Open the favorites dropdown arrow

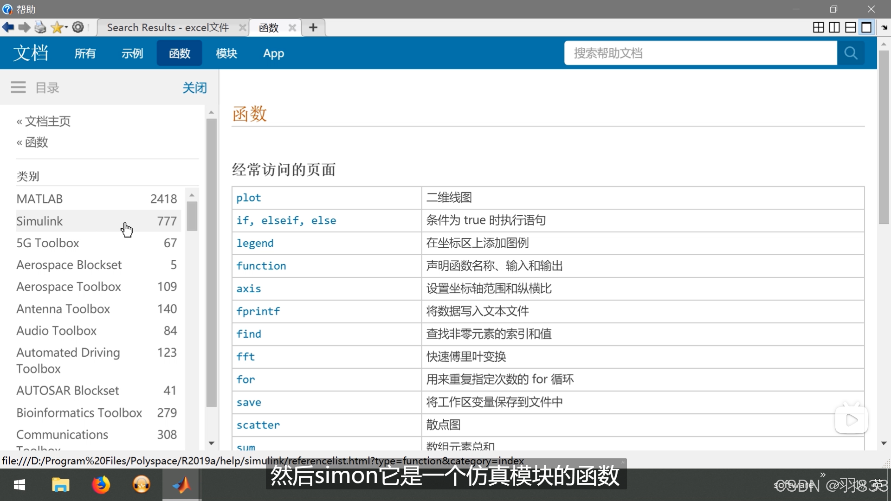click(66, 27)
